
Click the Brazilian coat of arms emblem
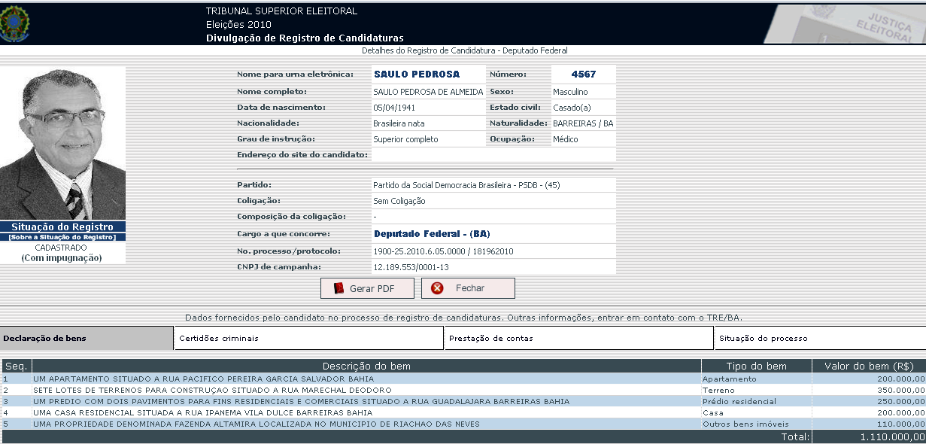coord(14,23)
